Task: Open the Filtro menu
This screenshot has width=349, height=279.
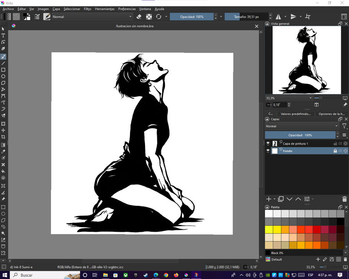Action: [x=87, y=9]
